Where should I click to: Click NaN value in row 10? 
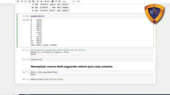point(54,8)
